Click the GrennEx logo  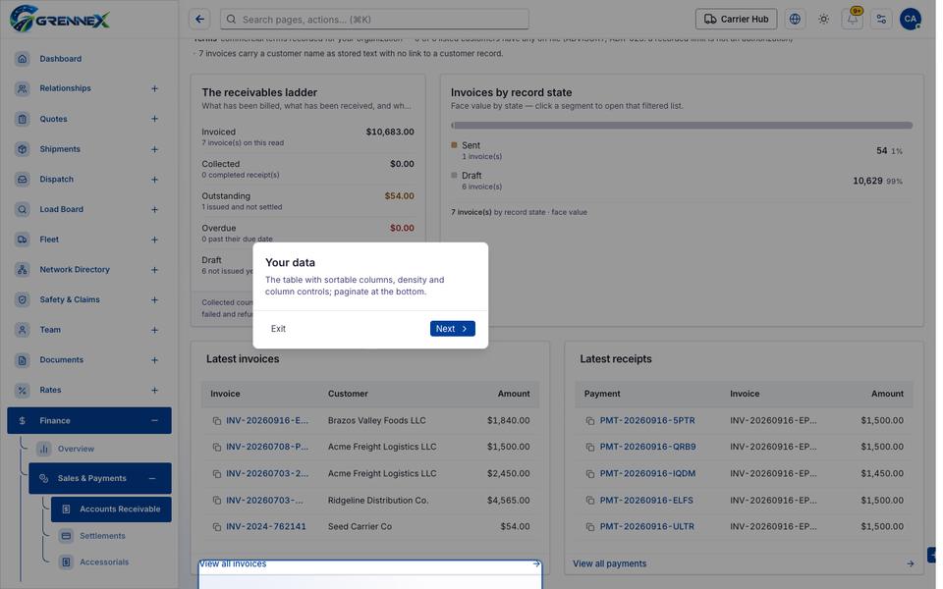pos(60,19)
